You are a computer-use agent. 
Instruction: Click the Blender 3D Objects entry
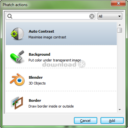pos(61,80)
